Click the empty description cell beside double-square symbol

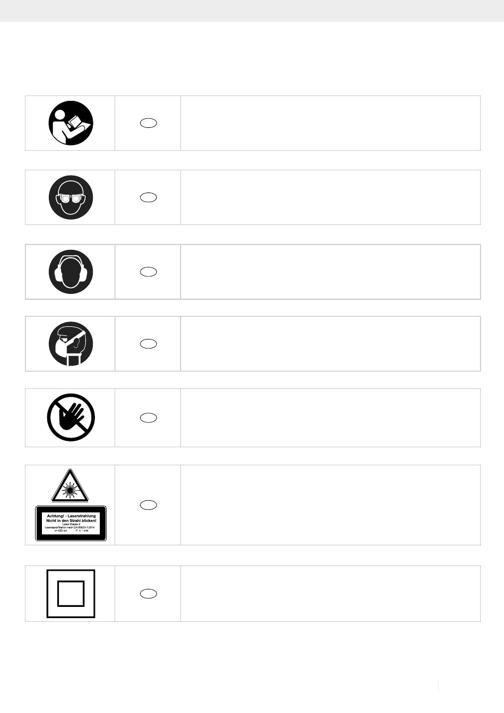(x=331, y=594)
